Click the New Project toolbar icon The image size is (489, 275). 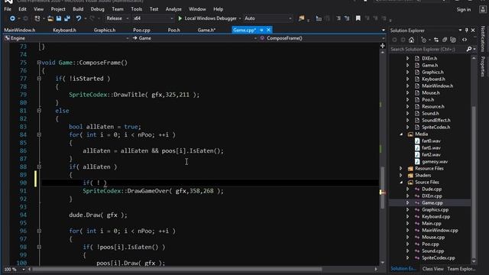click(37, 18)
